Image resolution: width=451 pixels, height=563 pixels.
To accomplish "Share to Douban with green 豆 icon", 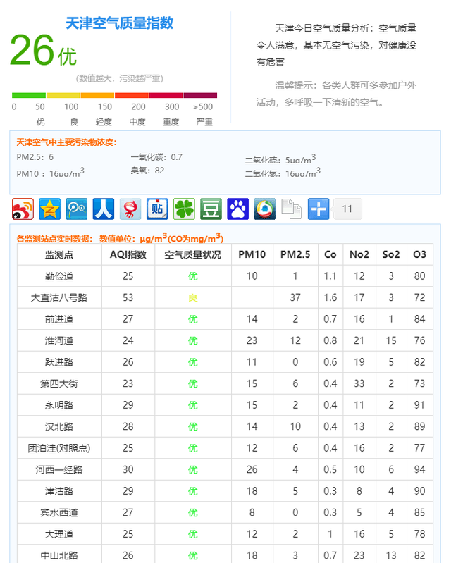I will tap(211, 209).
